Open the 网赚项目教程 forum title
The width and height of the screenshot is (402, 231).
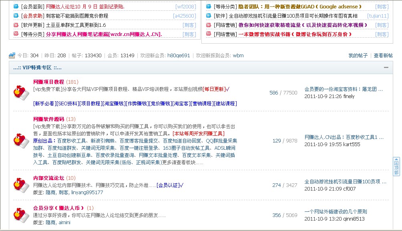48,82
